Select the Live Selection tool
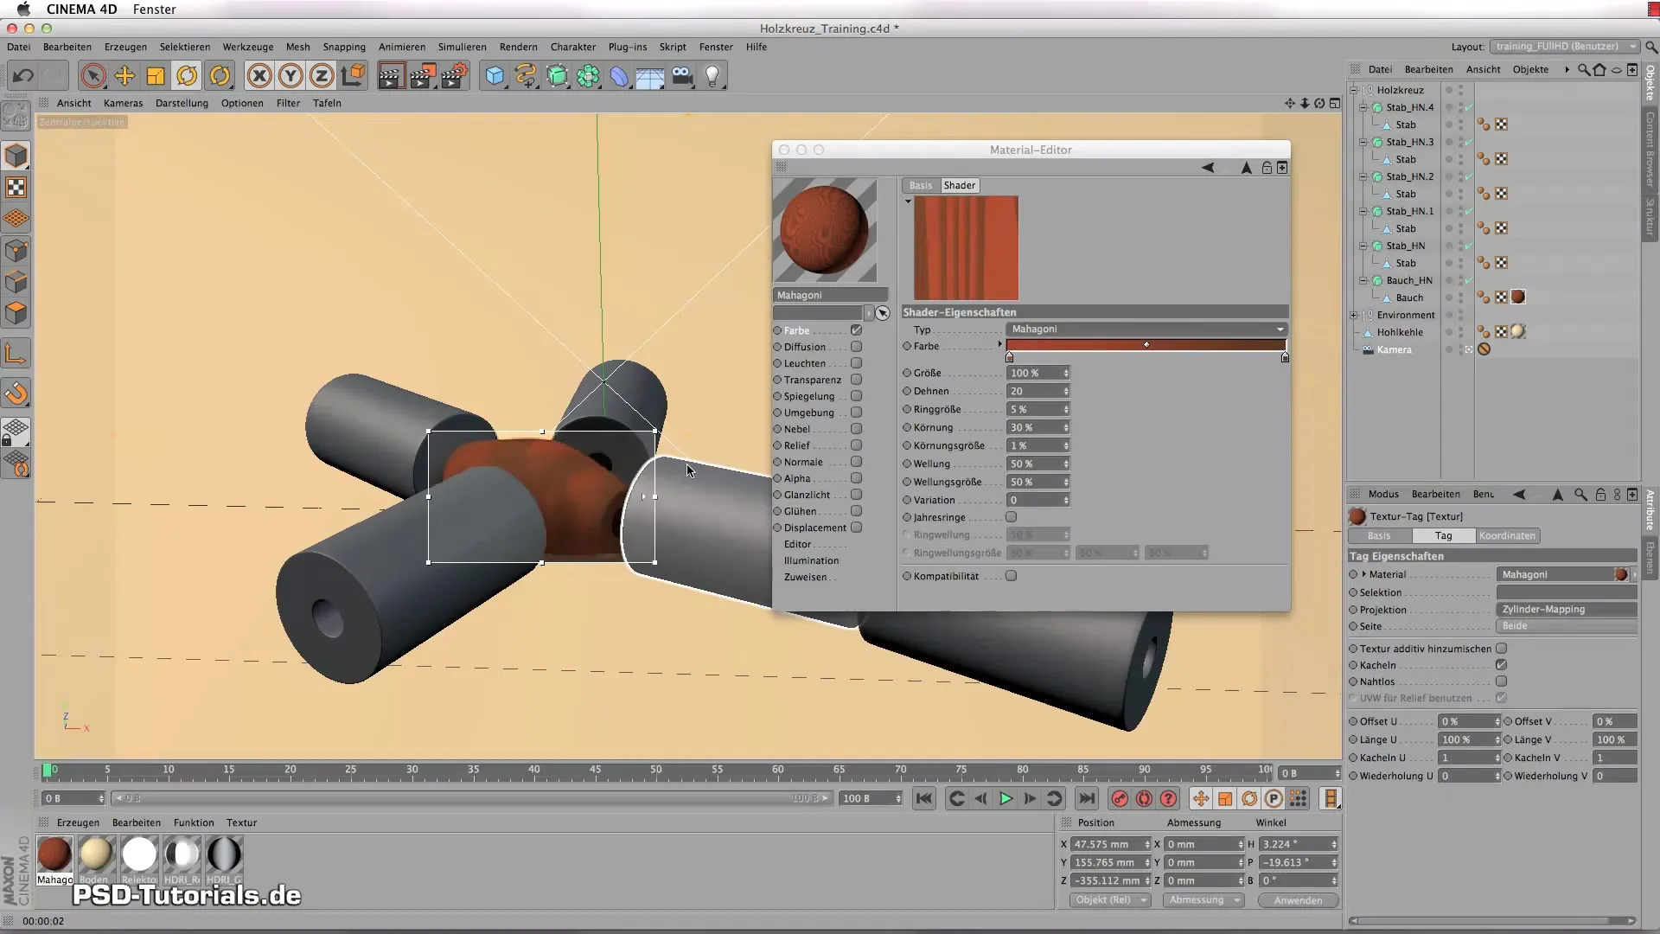The height and width of the screenshot is (934, 1660). (x=93, y=76)
